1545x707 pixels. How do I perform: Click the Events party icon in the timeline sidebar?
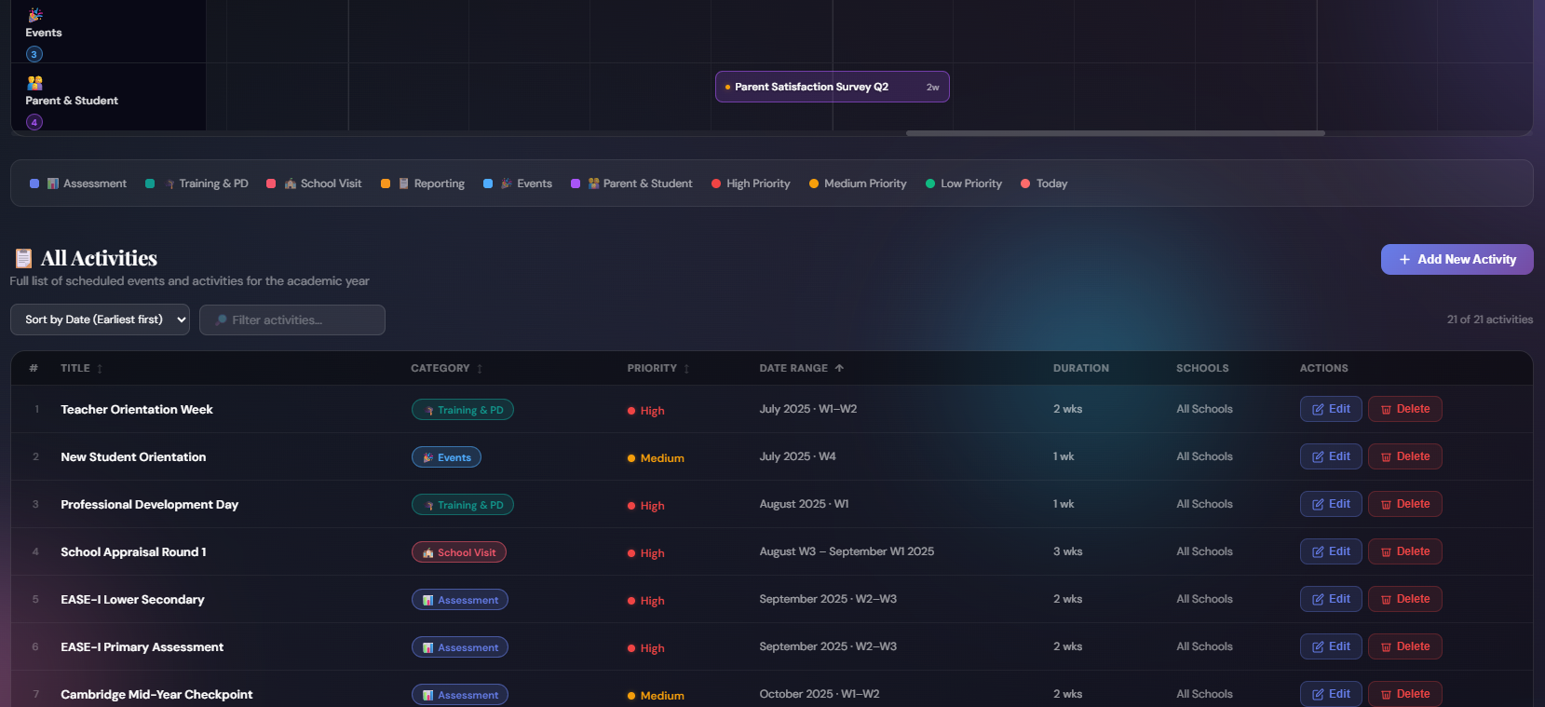(x=34, y=15)
